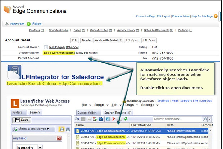Open Laserfiche Settings link
The image size is (223, 149).
[163, 101]
